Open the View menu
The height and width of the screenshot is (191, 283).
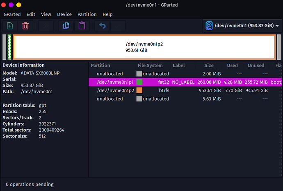click(46, 14)
